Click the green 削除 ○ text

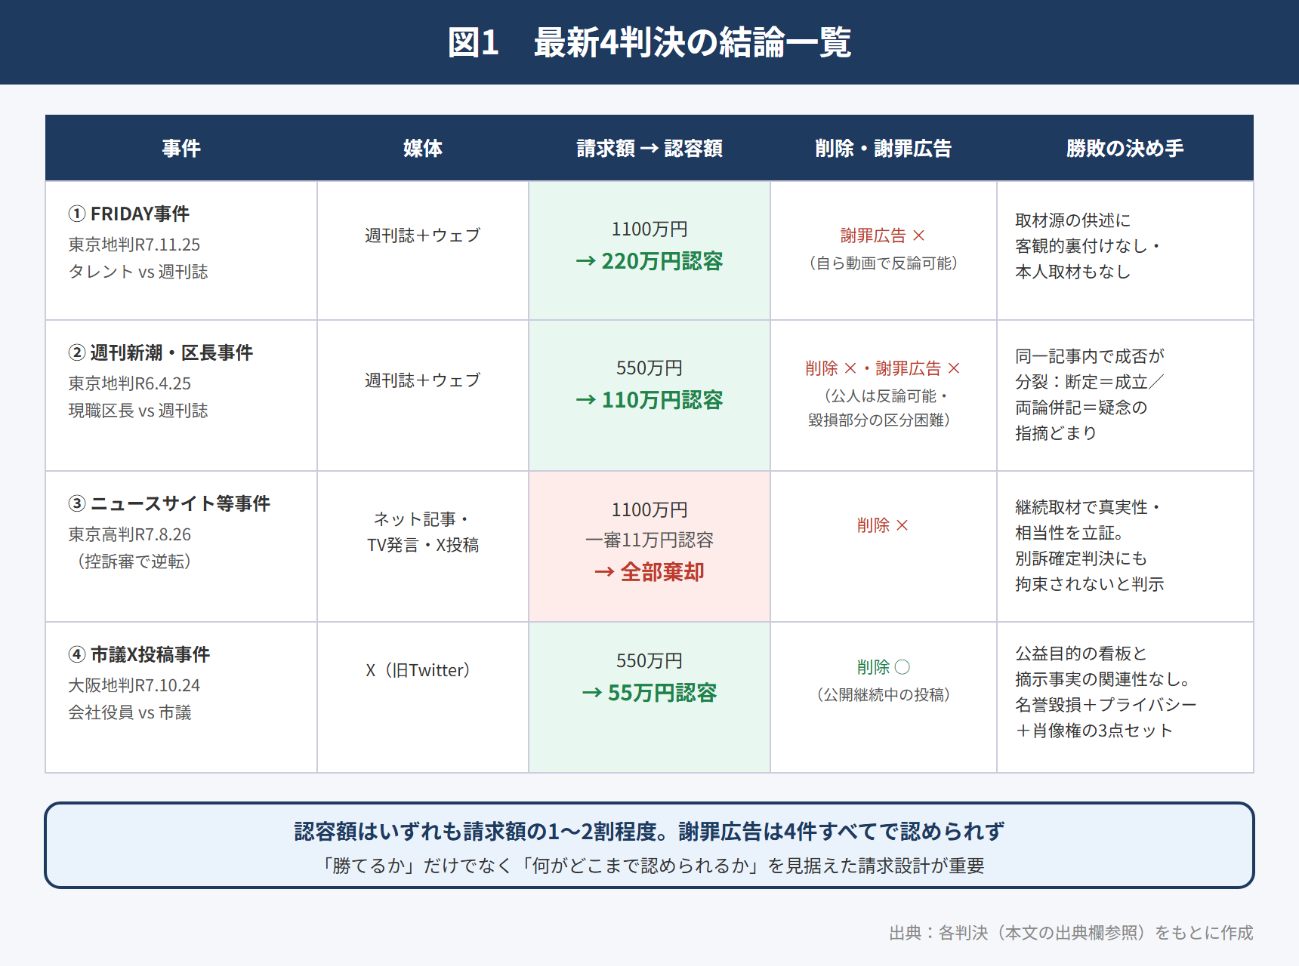[884, 667]
